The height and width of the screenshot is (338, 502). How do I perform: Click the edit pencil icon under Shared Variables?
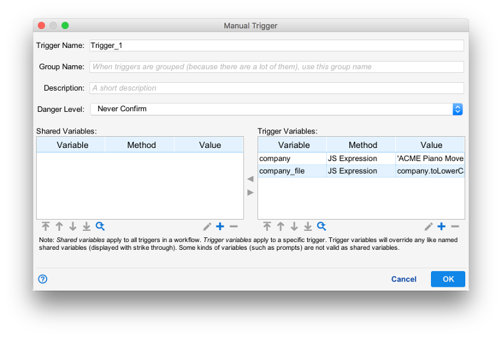point(207,226)
